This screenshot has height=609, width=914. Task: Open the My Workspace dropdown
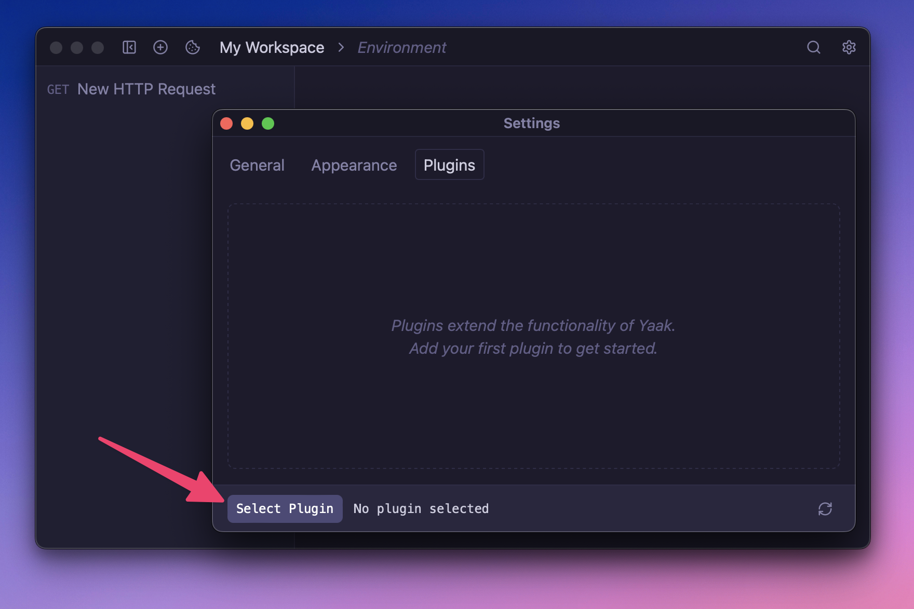click(x=272, y=47)
